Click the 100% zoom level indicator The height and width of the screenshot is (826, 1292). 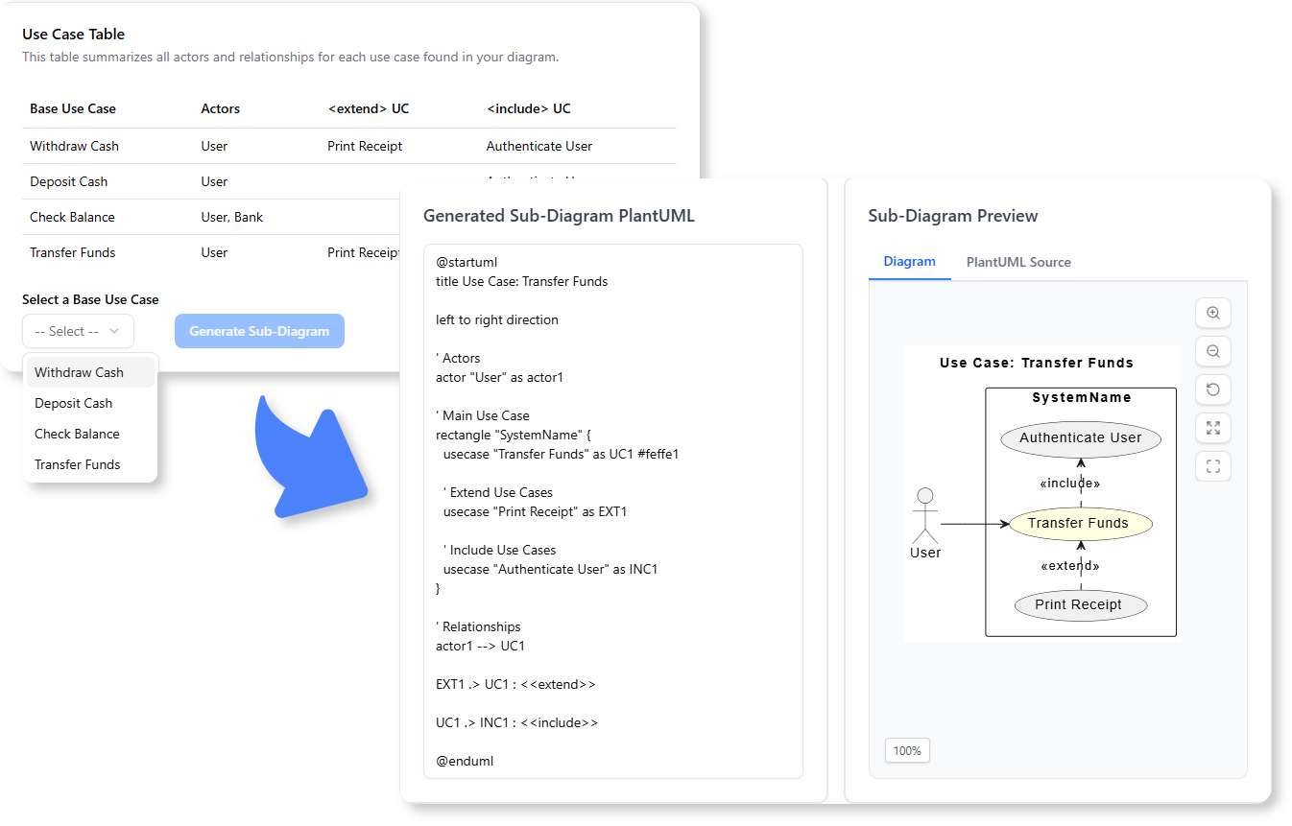[906, 750]
